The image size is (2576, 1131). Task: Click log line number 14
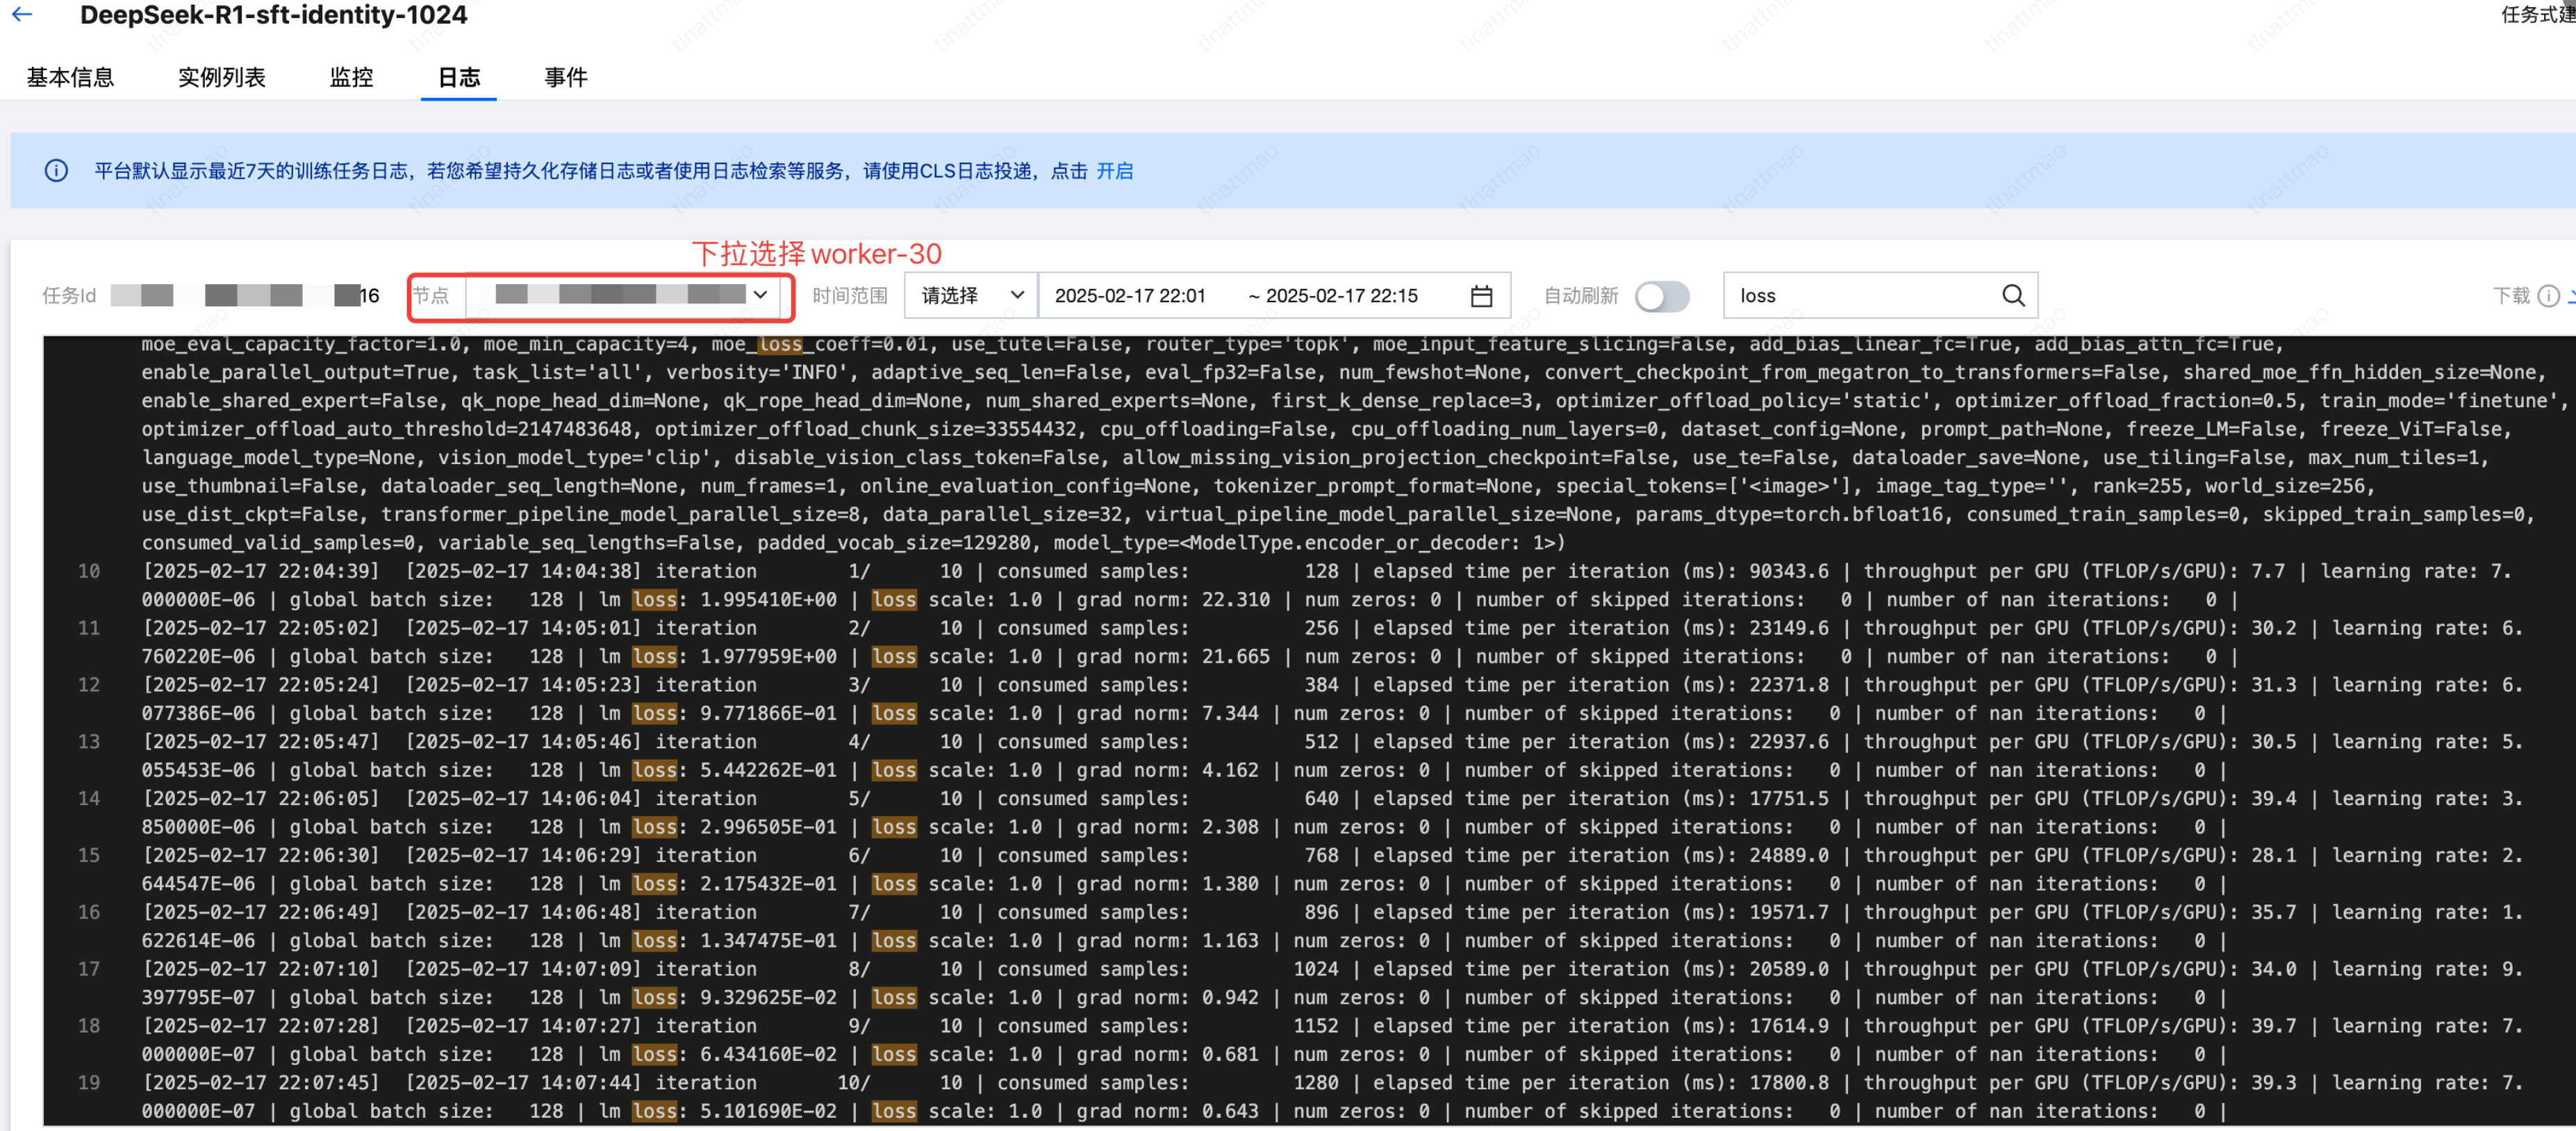click(89, 798)
